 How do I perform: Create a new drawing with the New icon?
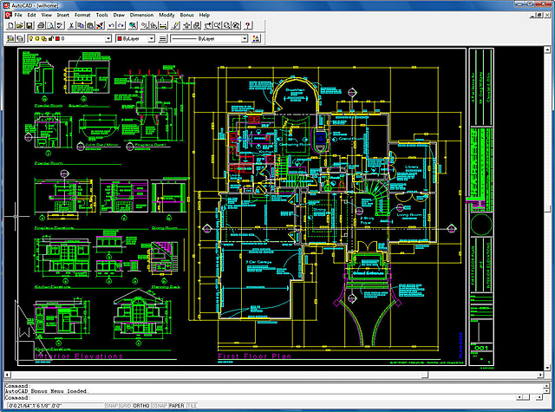(x=10, y=25)
